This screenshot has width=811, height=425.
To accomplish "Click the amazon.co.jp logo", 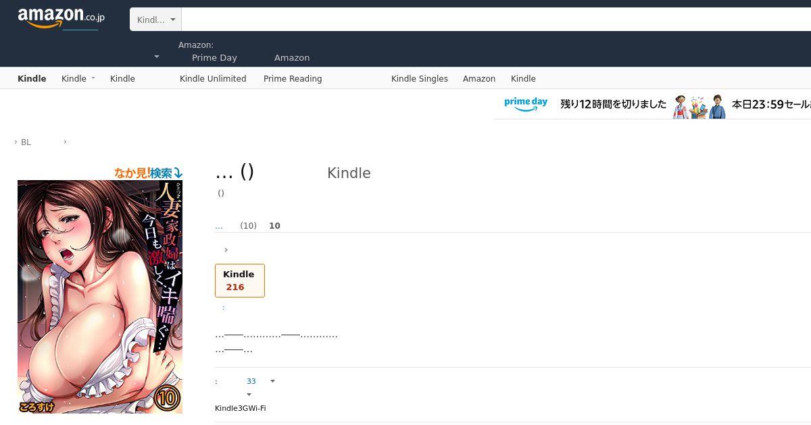I will 61,18.
